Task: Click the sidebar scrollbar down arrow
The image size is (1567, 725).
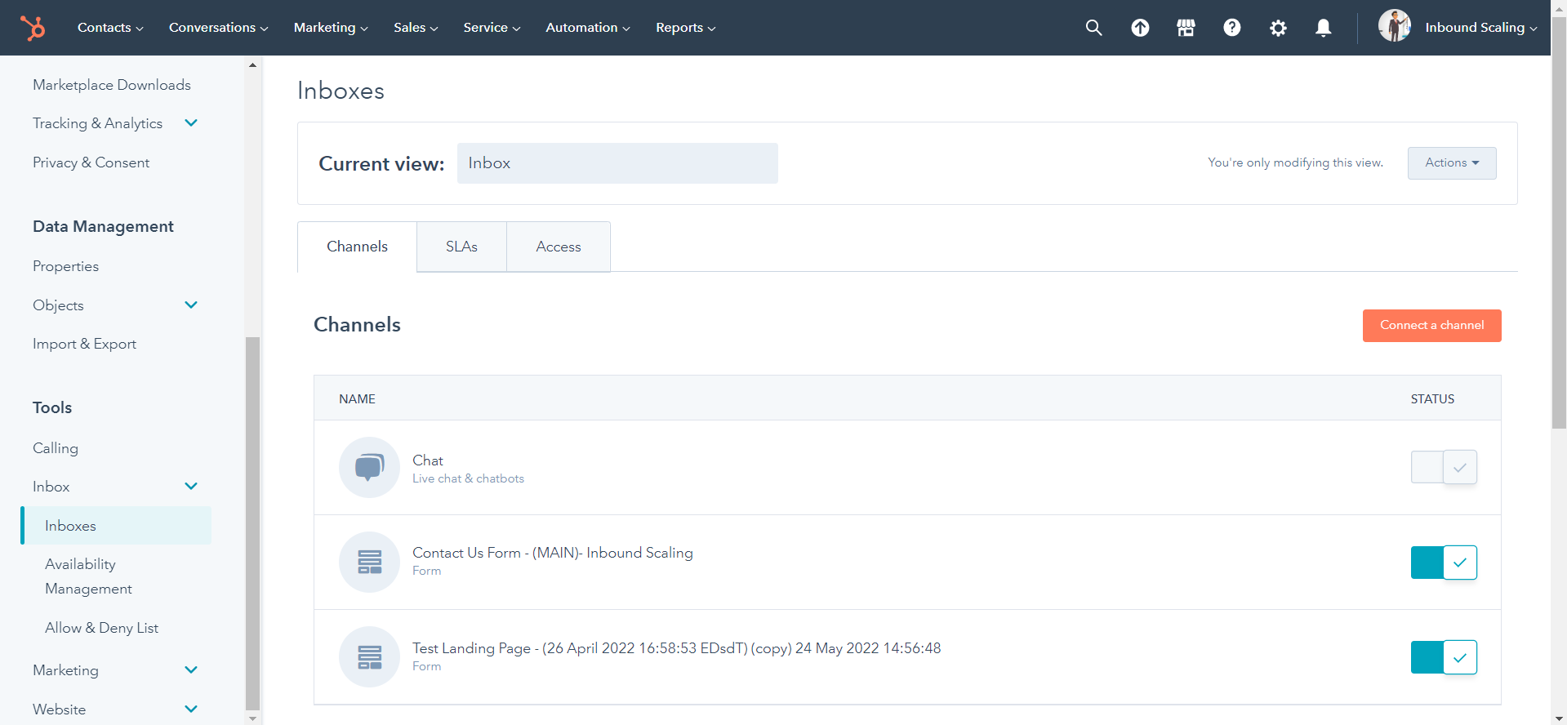Action: click(252, 718)
